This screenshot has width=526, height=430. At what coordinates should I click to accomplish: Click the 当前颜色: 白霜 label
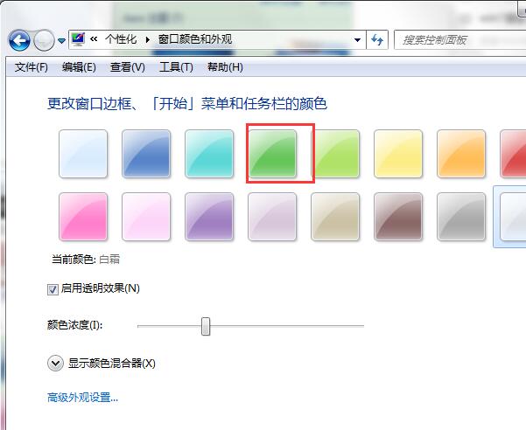click(86, 260)
